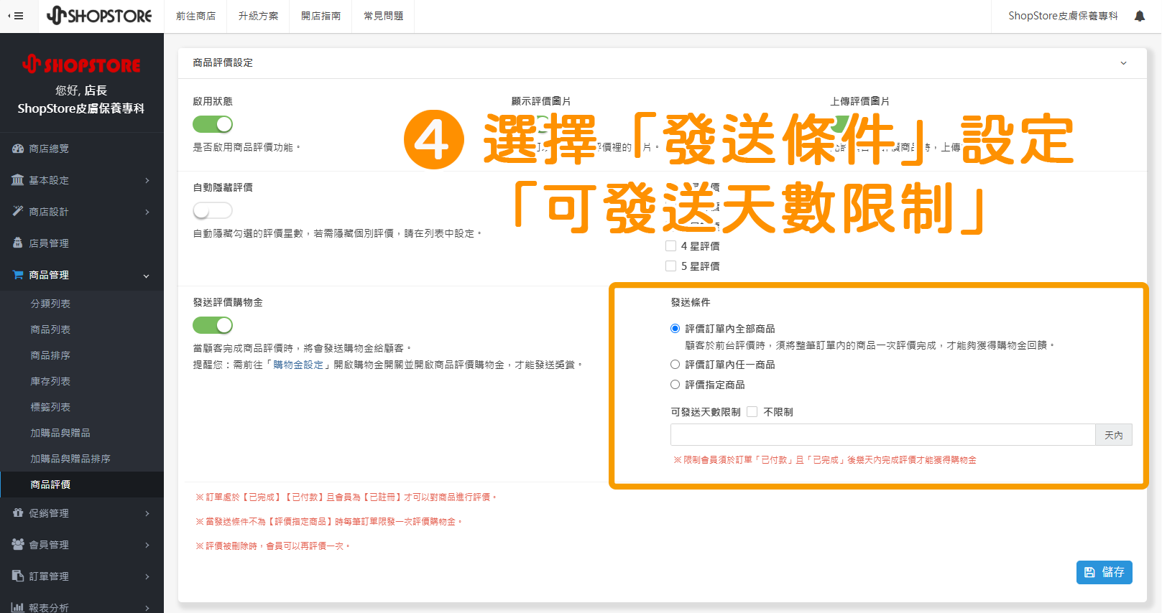Expand the 訂單管理 menu arrow

(147, 576)
